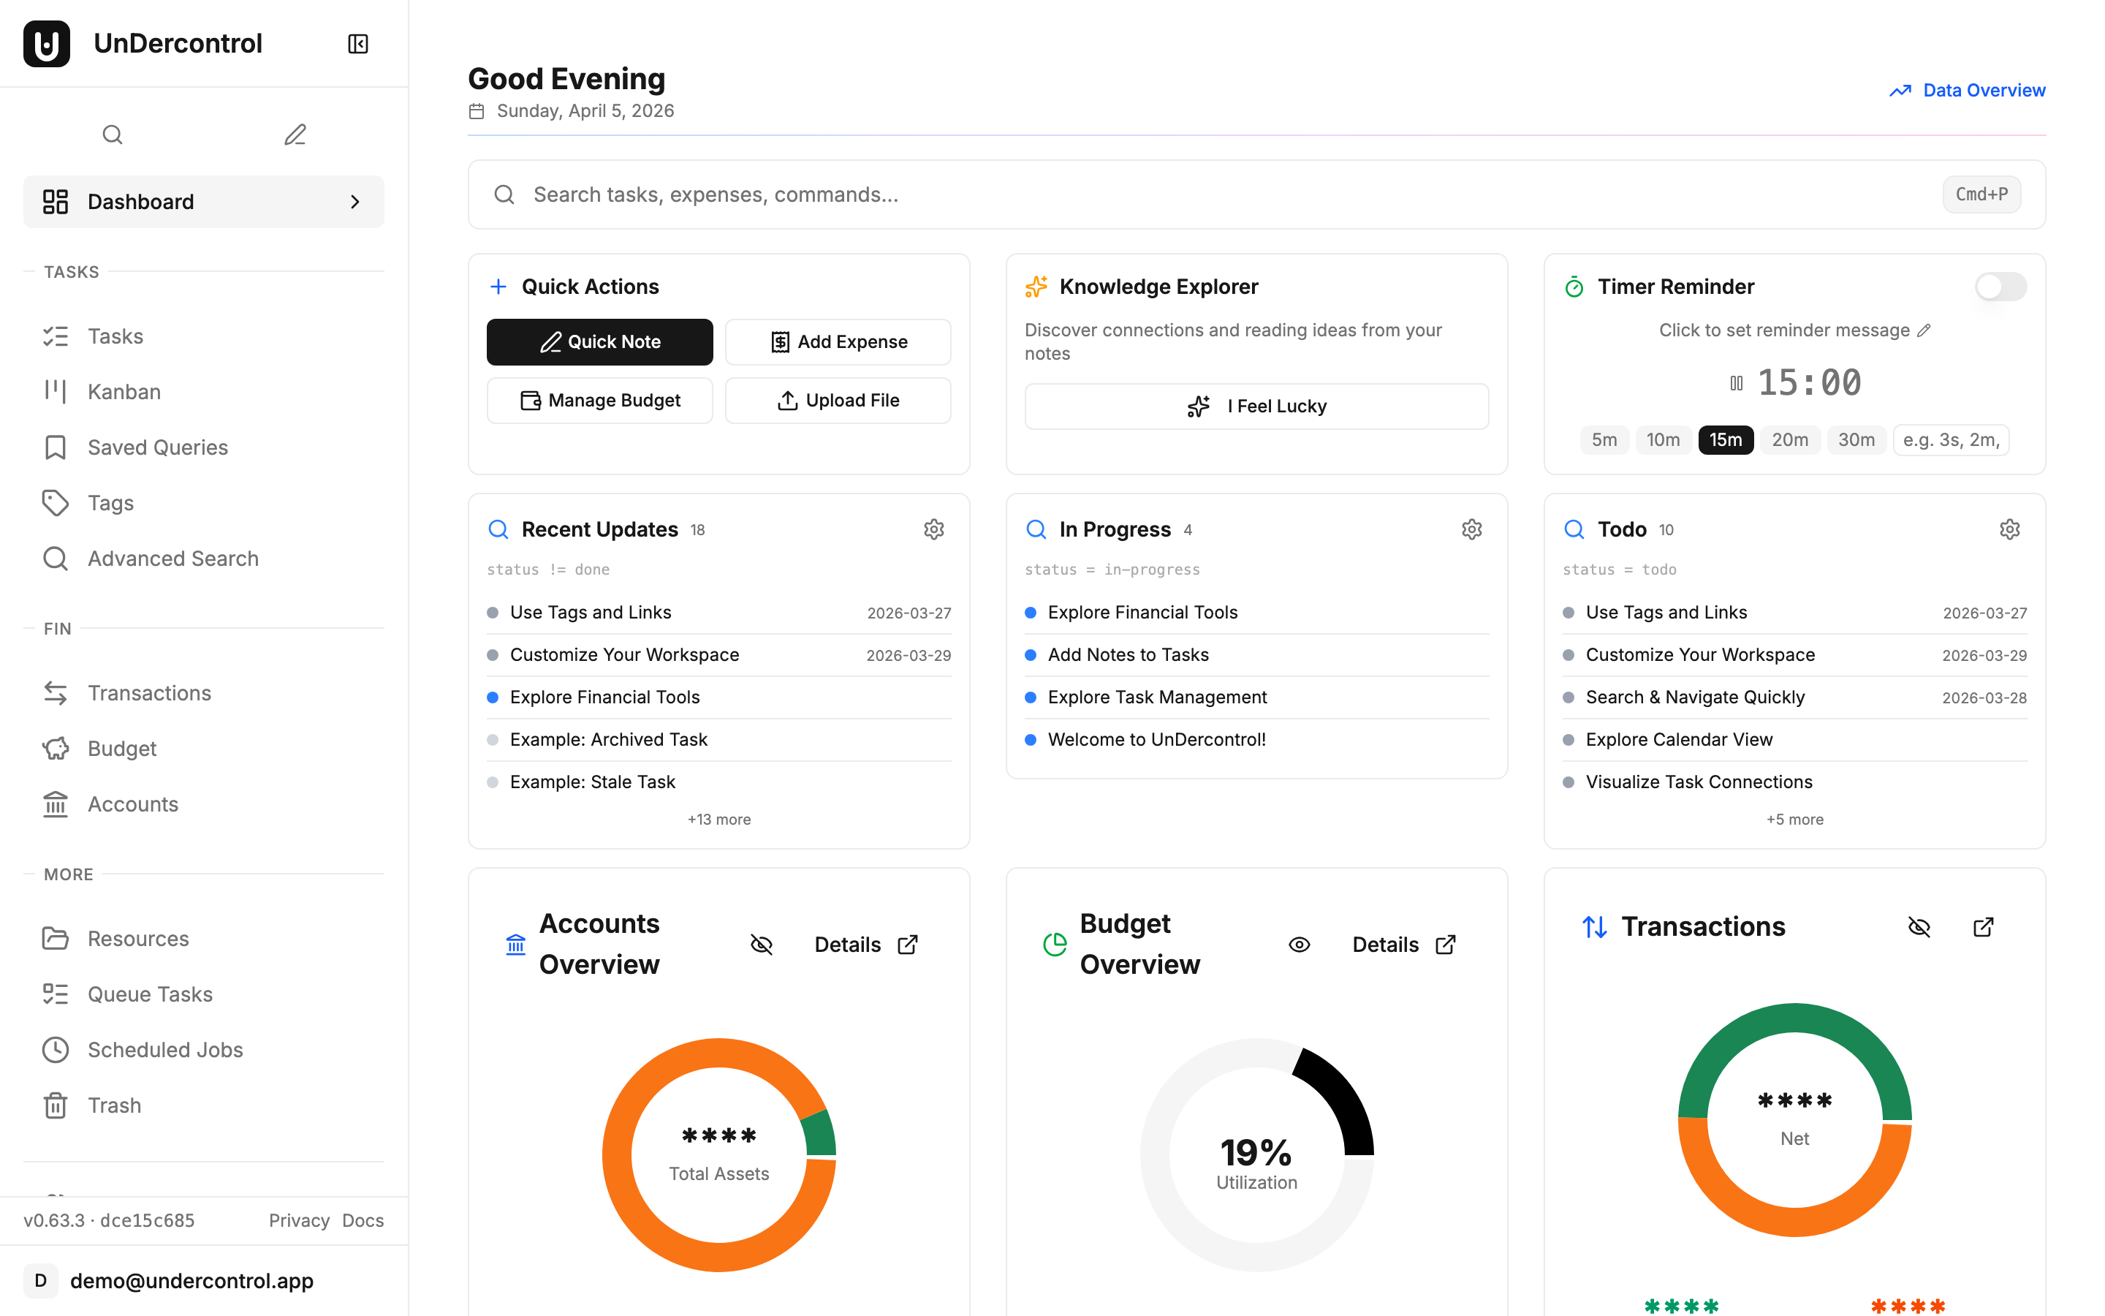Open the Data Overview link
The height and width of the screenshot is (1316, 2105).
click(1984, 90)
